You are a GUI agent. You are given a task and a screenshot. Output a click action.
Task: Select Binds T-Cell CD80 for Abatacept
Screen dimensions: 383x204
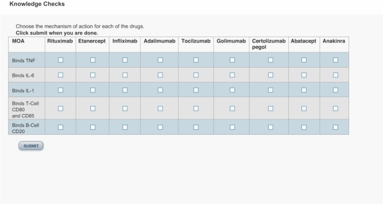coord(304,109)
